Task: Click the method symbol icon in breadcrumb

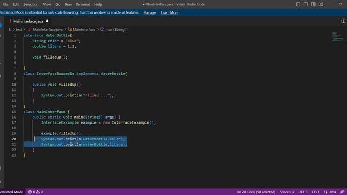Action: [102, 29]
